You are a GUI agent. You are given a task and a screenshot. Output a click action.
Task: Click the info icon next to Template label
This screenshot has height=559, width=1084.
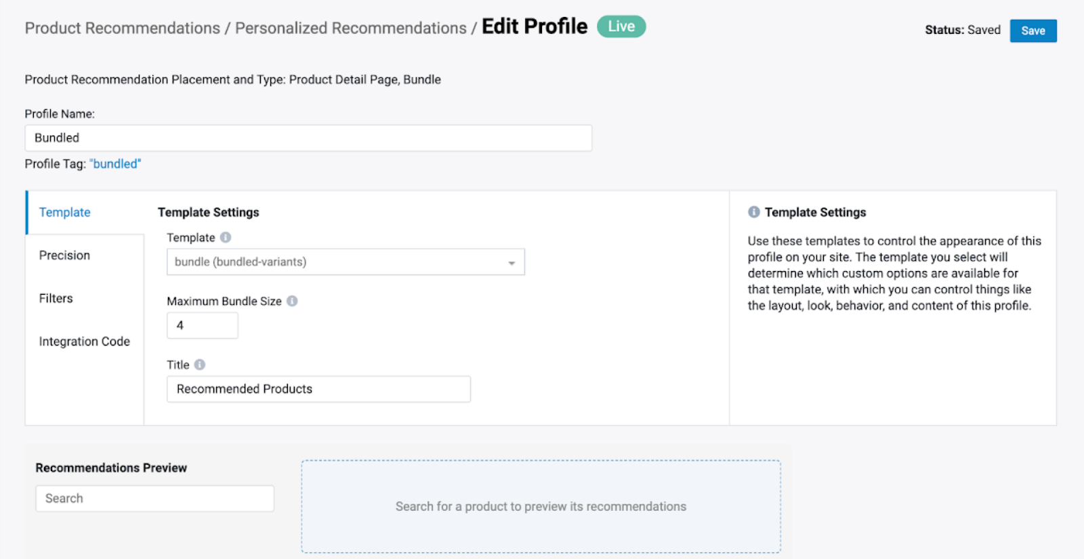[226, 237]
